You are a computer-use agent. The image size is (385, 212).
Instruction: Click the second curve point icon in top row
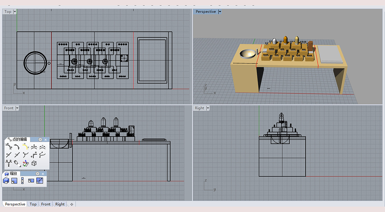coord(17,147)
